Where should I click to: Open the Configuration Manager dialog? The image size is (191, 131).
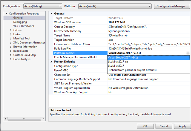[x=172, y=6]
